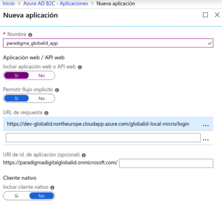Click info icon beside Permitir flujo implícito
The image size is (222, 203).
[57, 90]
